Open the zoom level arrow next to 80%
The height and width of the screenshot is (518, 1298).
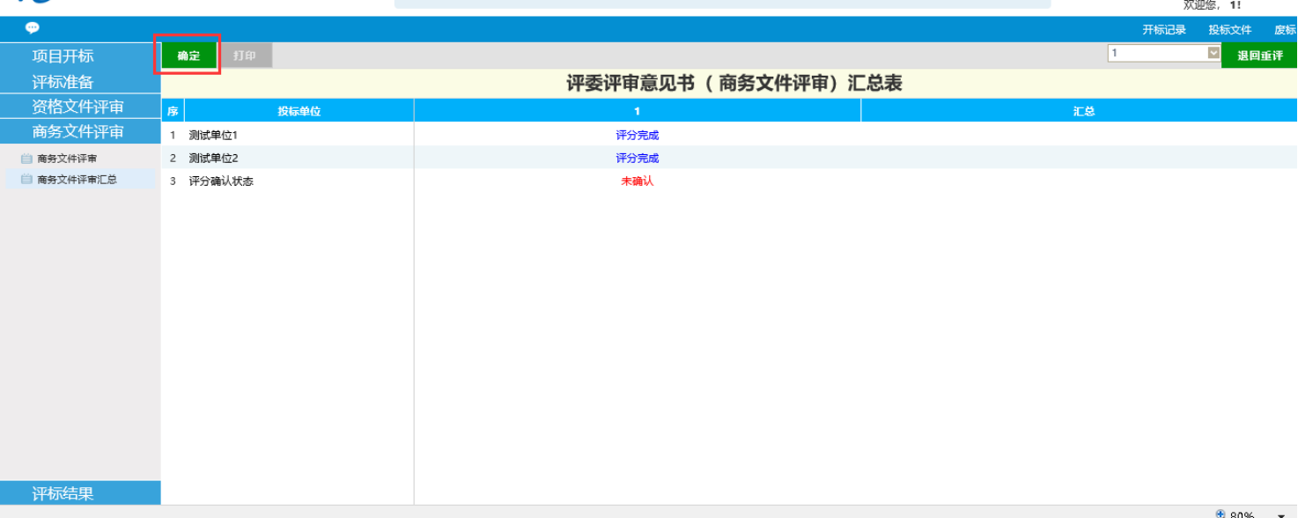click(x=1280, y=515)
